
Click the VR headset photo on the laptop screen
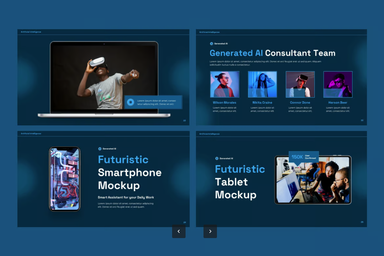click(x=104, y=77)
